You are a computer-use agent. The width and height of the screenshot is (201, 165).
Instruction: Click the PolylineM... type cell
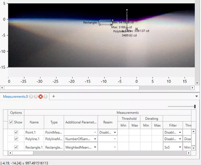pos(54,139)
